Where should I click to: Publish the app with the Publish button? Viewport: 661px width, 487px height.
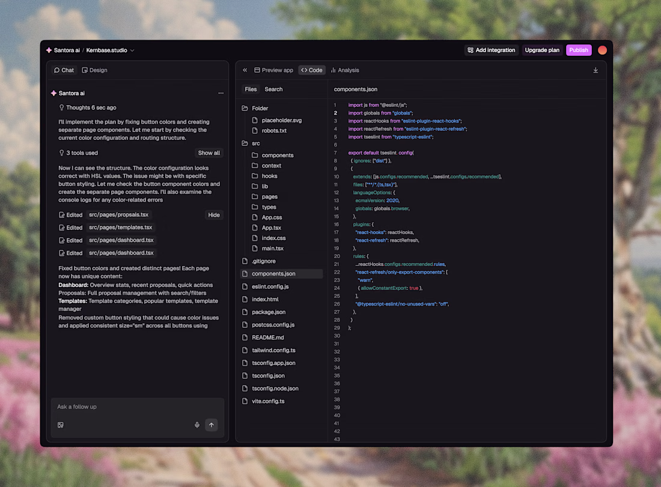pyautogui.click(x=578, y=50)
